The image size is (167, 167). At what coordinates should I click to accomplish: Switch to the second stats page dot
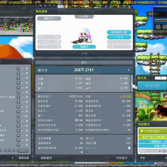pyautogui.click(x=84, y=152)
